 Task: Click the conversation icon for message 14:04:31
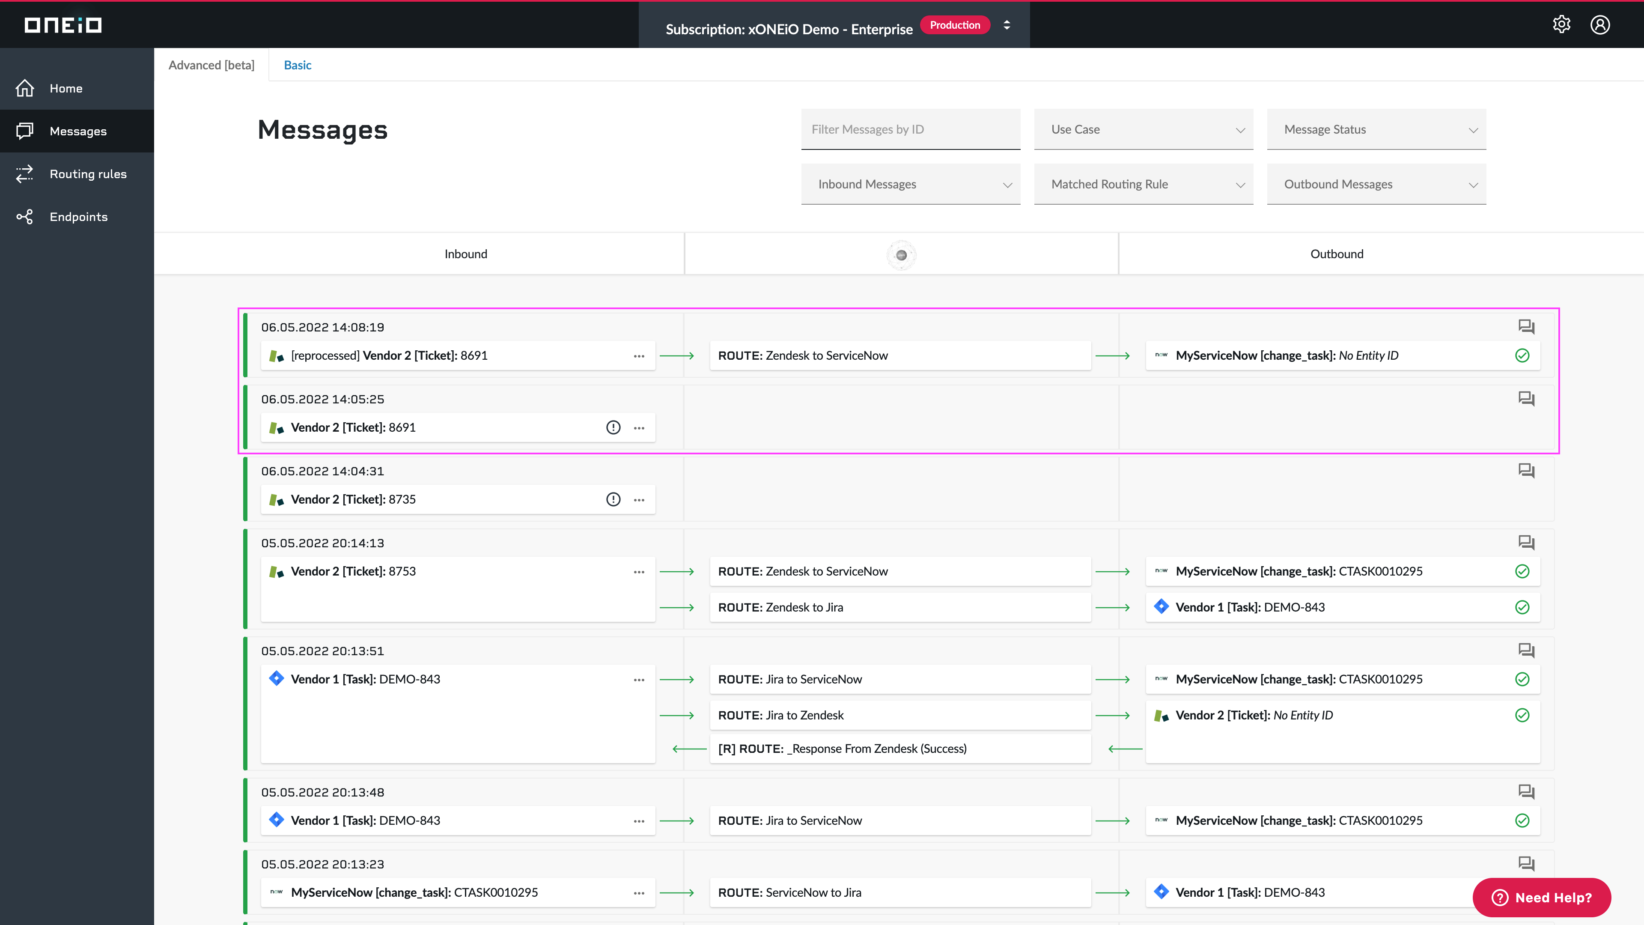1526,471
